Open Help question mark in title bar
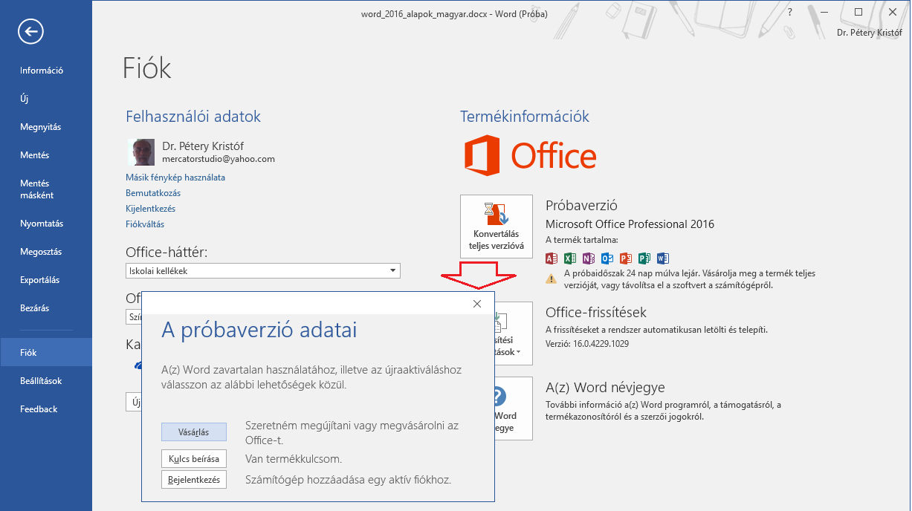 click(790, 12)
